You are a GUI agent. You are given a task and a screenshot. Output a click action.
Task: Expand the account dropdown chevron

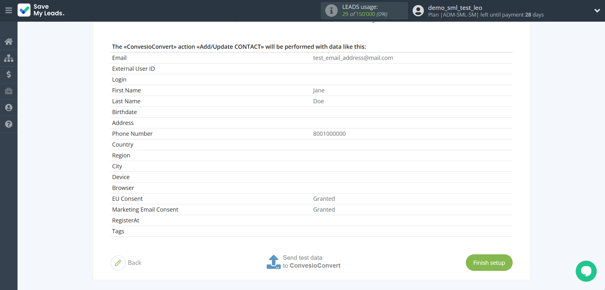[597, 11]
